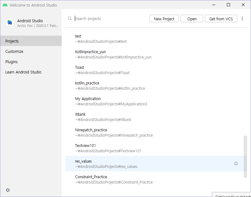Open the My Application project
The image size is (251, 197).
(x=156, y=101)
